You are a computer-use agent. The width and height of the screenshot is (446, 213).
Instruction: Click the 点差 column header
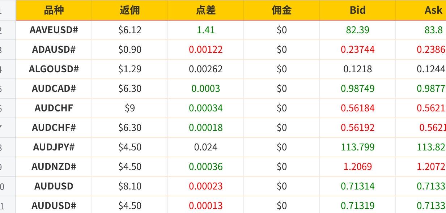click(206, 10)
